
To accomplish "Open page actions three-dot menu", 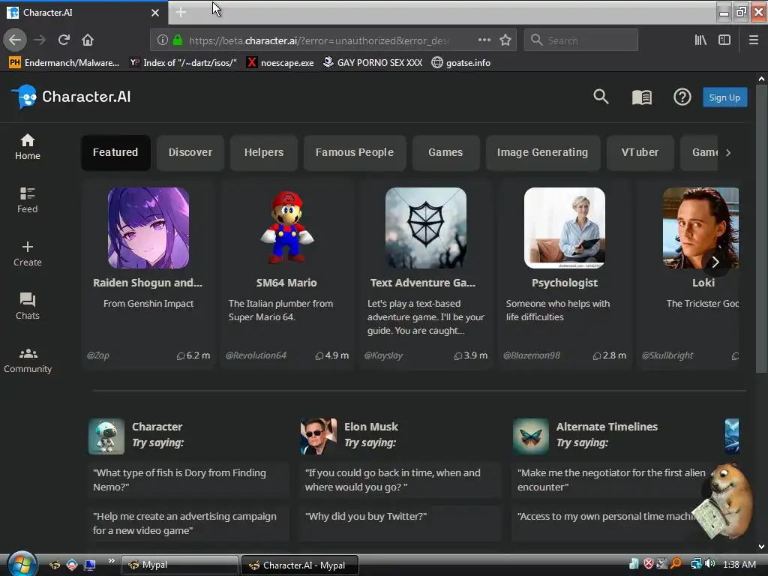I will [484, 40].
